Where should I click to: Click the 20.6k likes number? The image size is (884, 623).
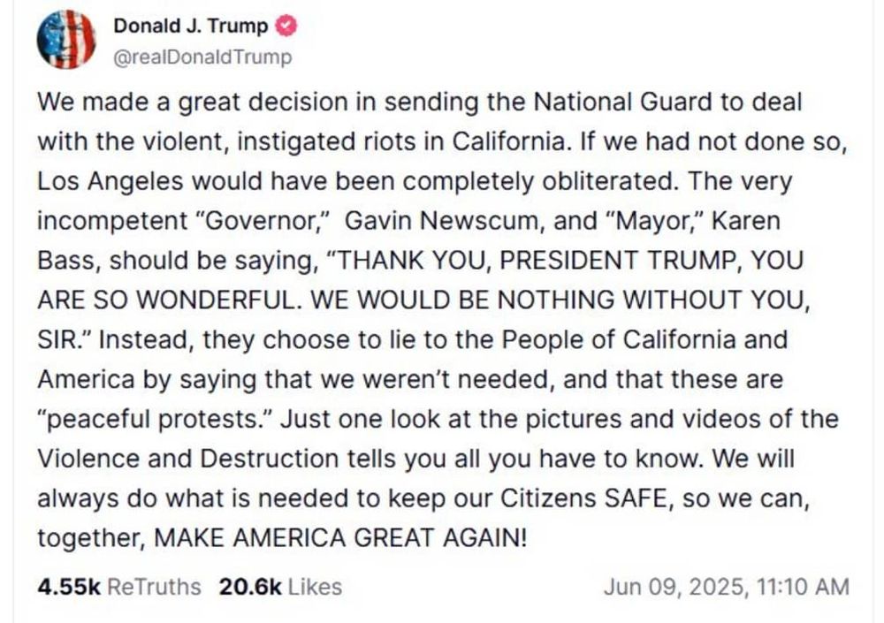tap(250, 587)
